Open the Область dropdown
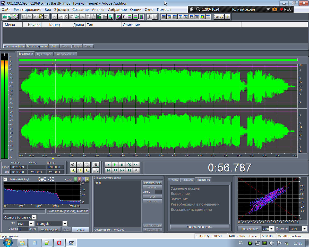Viewport: 309px width, 247px height. pyautogui.click(x=34, y=217)
